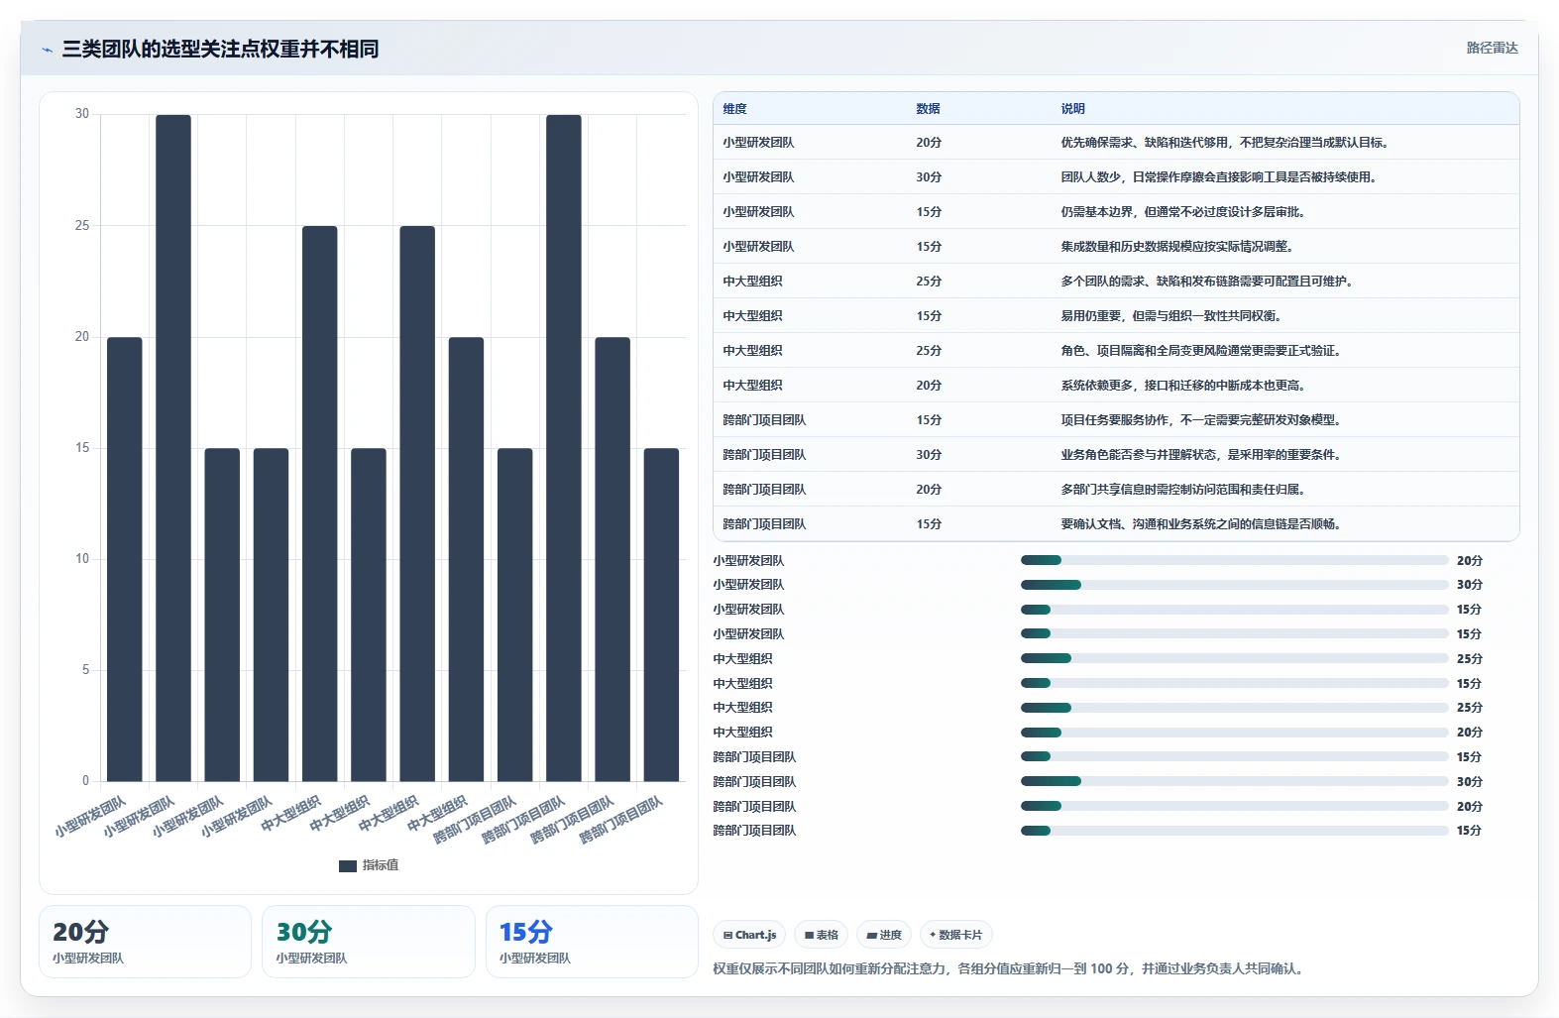Click the 跨部门项目团队 bar reaching 30
Viewport: 1559px width, 1018px height.
tap(564, 448)
